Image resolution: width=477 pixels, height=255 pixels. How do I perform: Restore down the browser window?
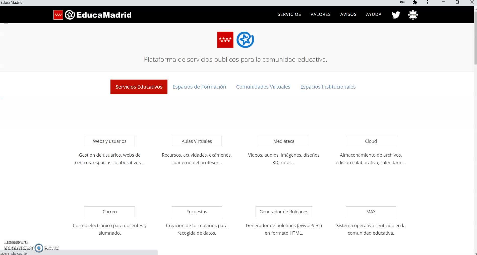point(457,2)
